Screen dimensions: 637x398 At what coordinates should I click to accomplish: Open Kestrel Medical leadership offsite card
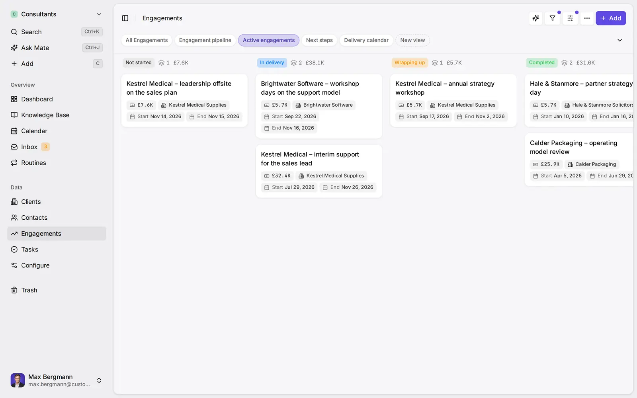[184, 100]
